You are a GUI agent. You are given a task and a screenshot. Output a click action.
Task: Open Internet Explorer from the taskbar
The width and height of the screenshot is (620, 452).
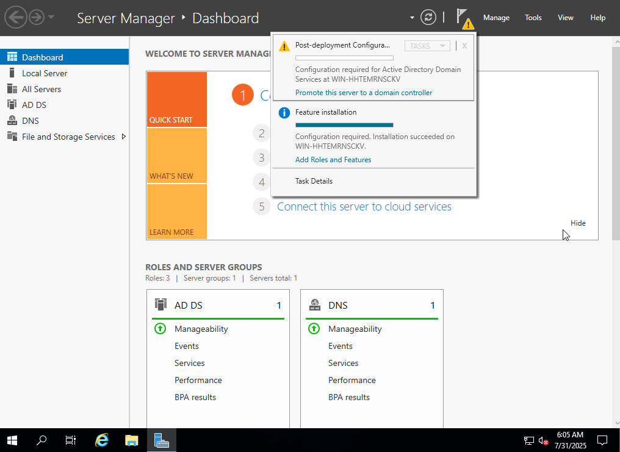pyautogui.click(x=102, y=440)
